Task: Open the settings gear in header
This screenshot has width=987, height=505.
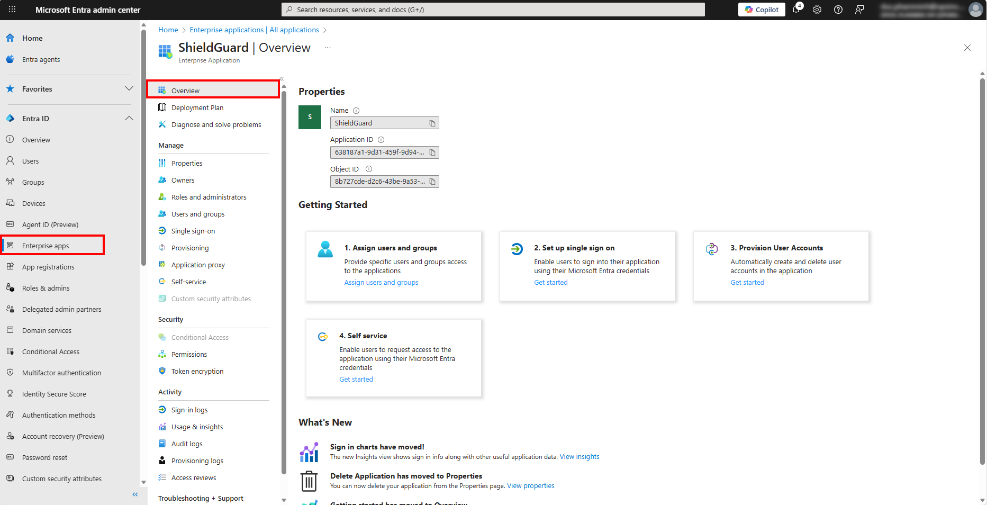Action: pos(817,10)
